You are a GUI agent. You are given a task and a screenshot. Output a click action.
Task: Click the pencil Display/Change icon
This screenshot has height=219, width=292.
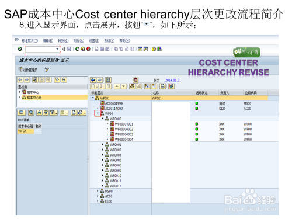[47, 69]
